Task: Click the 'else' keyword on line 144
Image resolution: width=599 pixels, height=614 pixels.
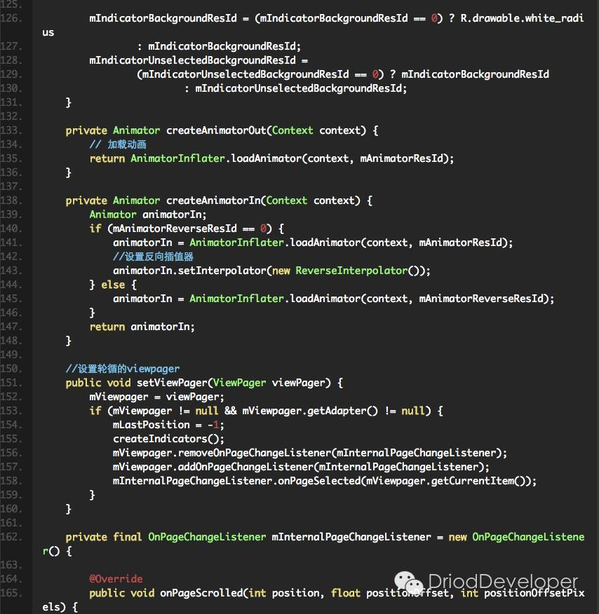Action: click(x=113, y=285)
